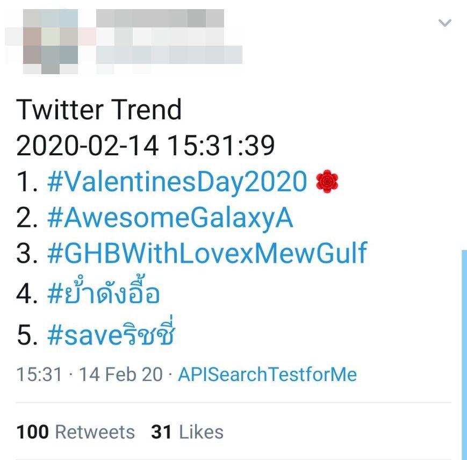Screen dimensions: 467x460
Task: Open the APISearchTestforMe source link
Action: (x=267, y=374)
